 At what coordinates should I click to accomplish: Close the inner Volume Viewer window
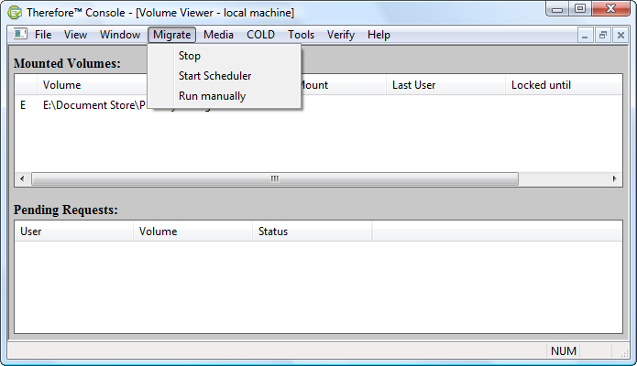pos(621,36)
